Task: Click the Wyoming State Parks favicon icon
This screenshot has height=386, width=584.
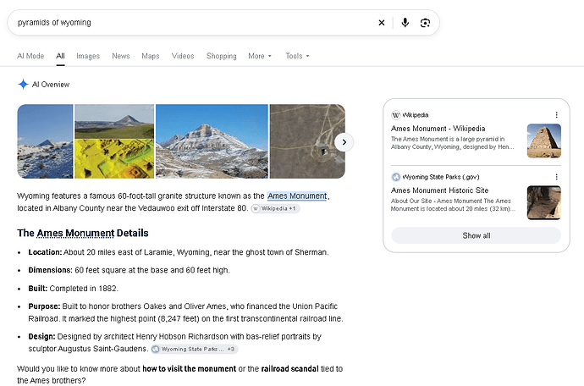Action: pyautogui.click(x=395, y=177)
